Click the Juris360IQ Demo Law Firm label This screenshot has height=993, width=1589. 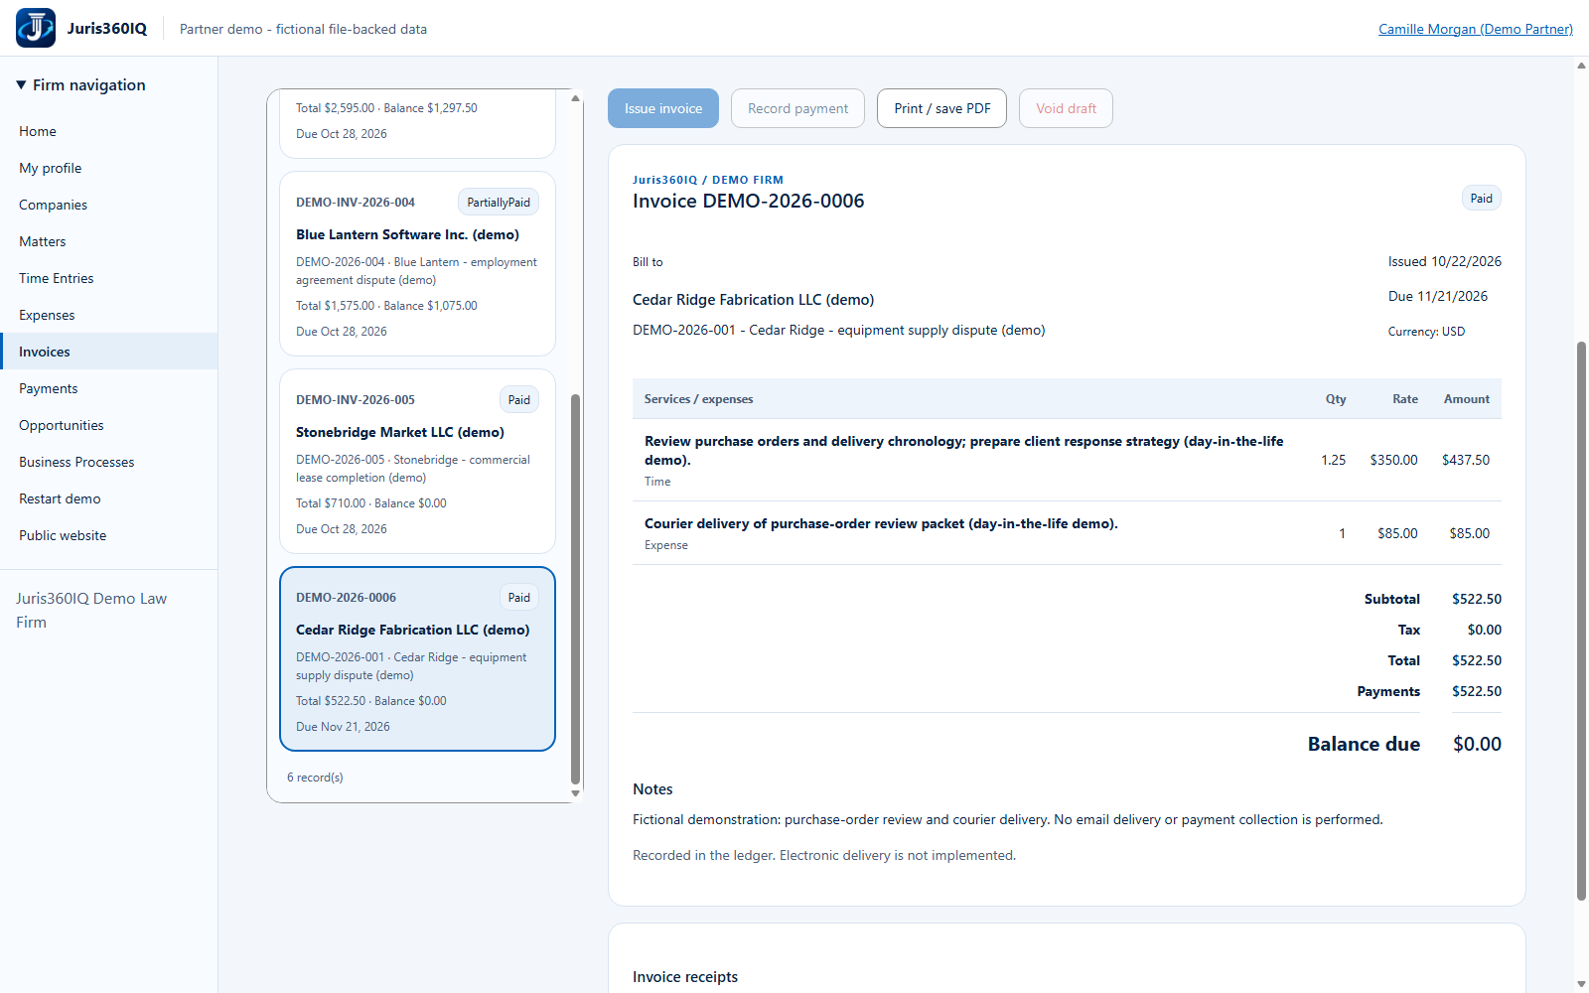[91, 611]
